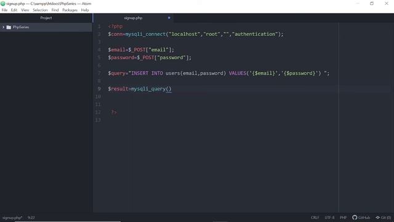
Task: Click the opening <?php tag
Action: 115,27
